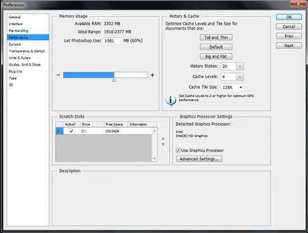
Task: Click the memory usage slider handle
Action: point(114,80)
